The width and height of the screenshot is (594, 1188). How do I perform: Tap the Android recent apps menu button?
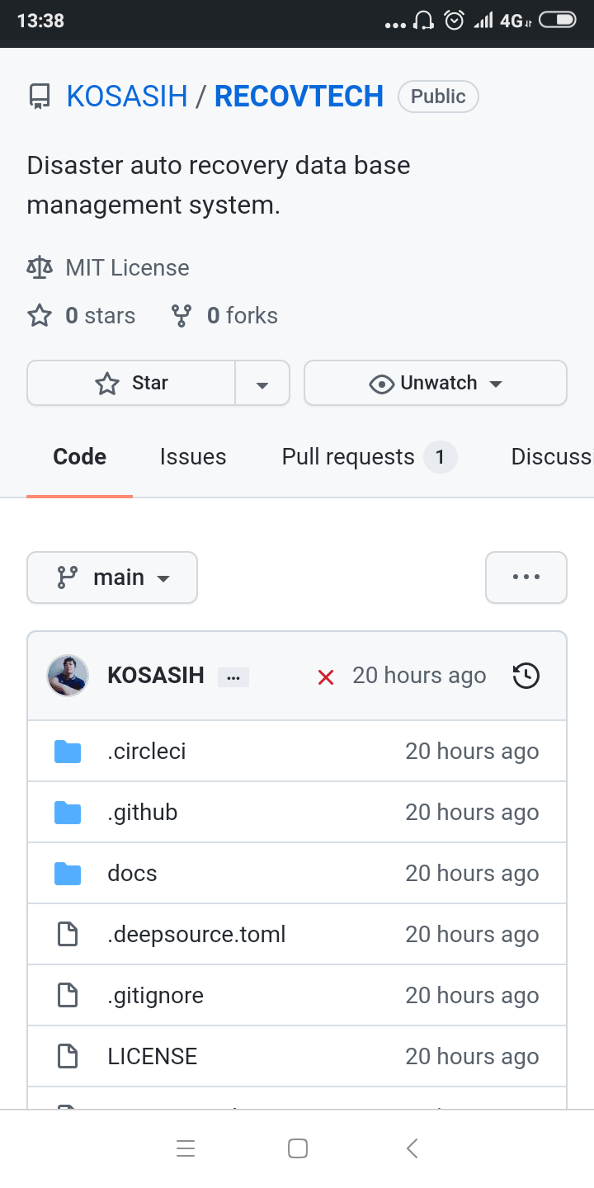click(186, 1148)
